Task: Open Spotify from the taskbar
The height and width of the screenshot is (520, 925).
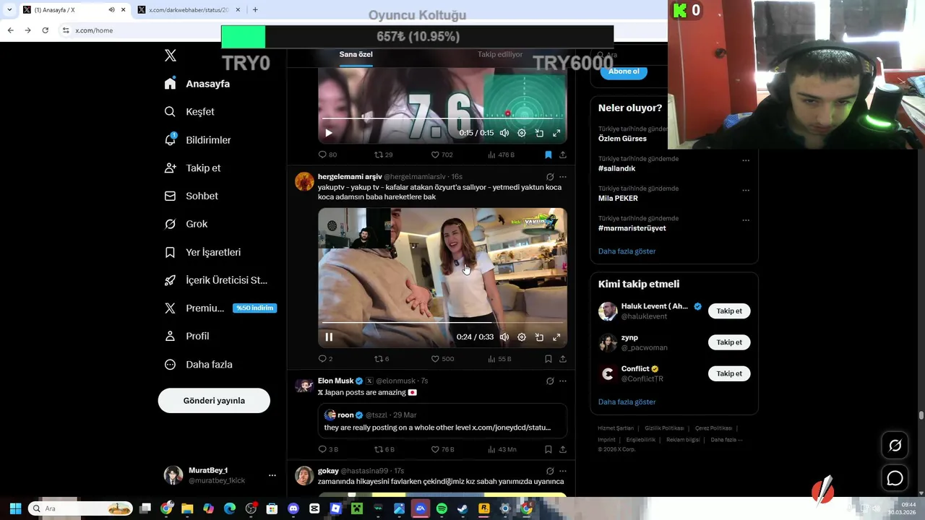Action: tap(442, 508)
